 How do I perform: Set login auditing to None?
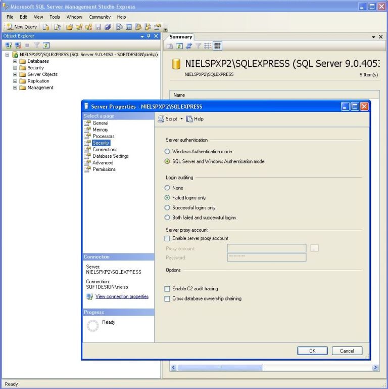tap(167, 188)
